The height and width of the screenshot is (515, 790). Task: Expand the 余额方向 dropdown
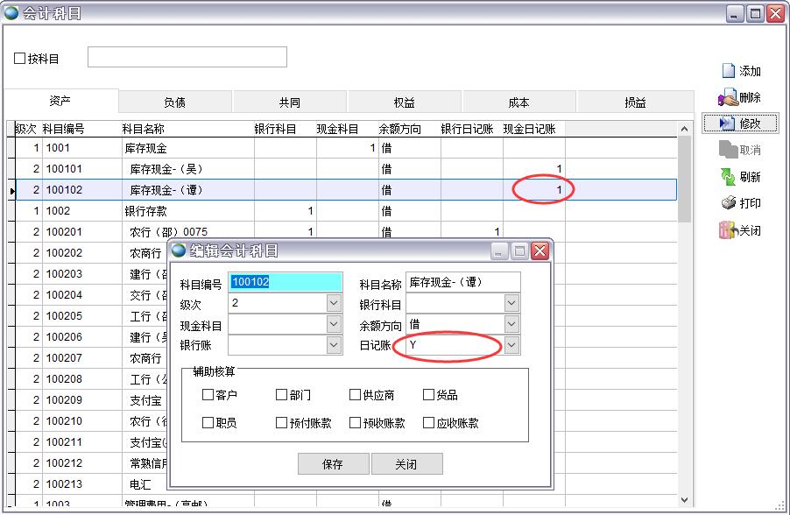511,325
